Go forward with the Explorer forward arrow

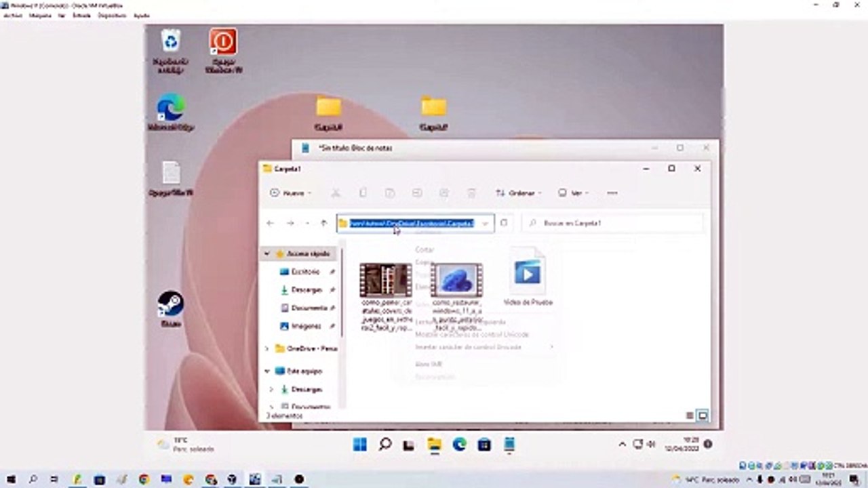[290, 223]
